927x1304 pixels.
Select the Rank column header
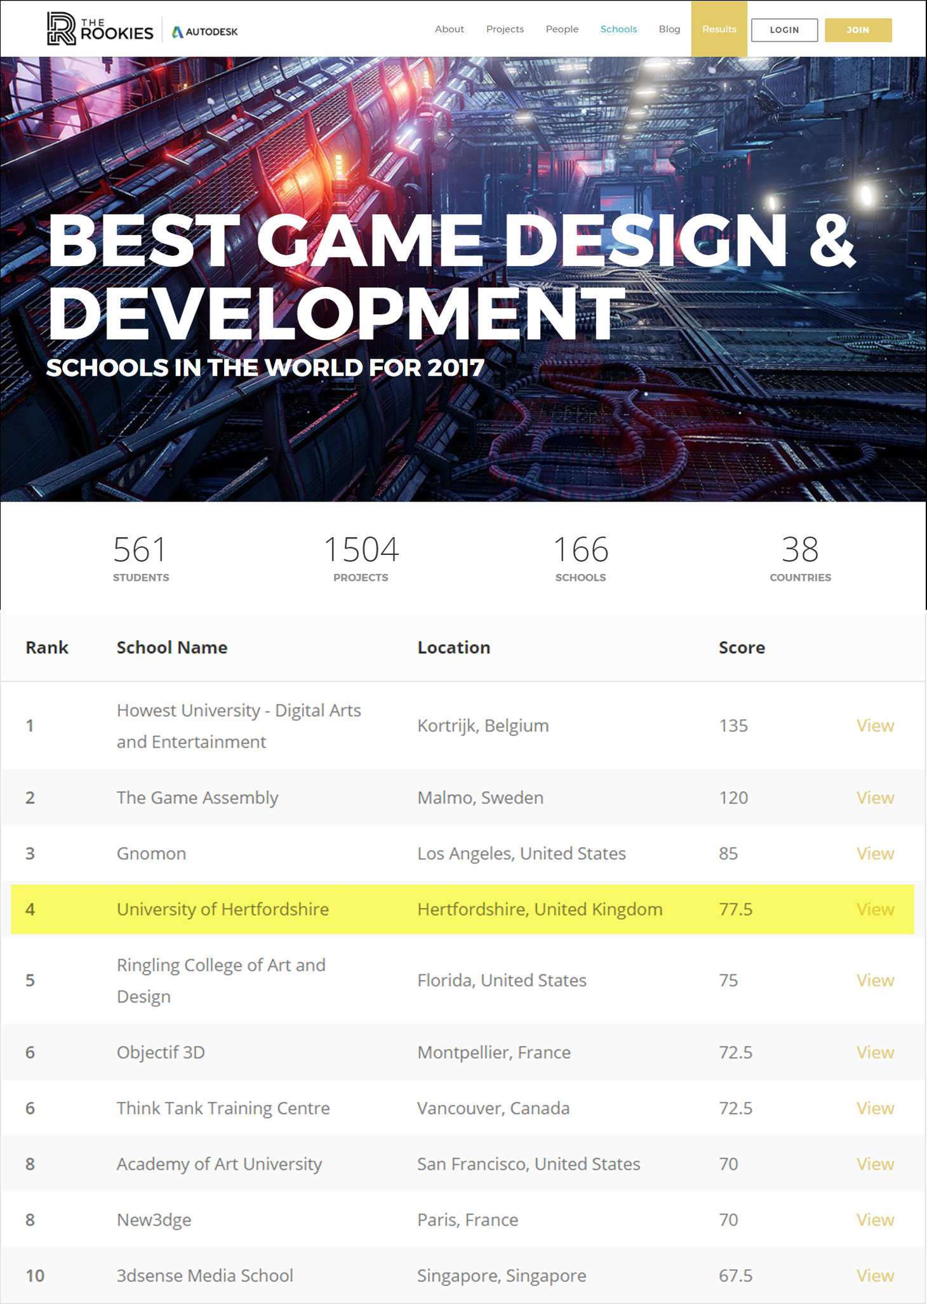tap(47, 648)
